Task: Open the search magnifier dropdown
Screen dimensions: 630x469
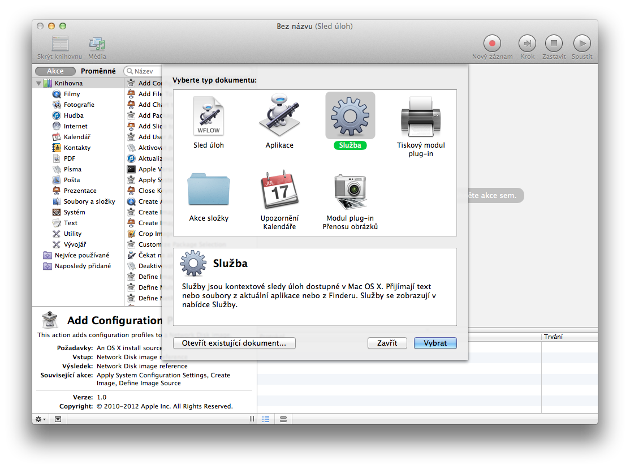Action: [x=130, y=72]
